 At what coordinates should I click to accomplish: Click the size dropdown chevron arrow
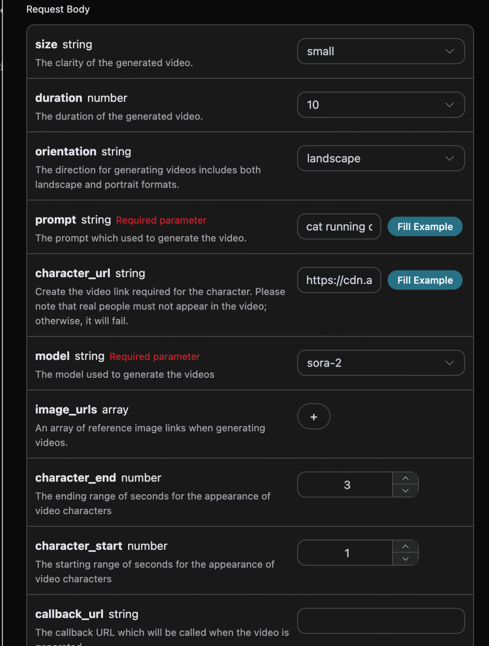coord(450,51)
